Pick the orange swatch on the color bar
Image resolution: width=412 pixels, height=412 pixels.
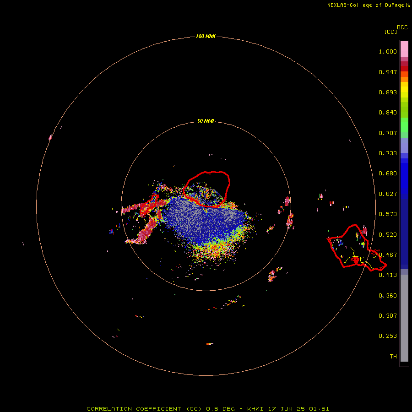tap(404, 79)
